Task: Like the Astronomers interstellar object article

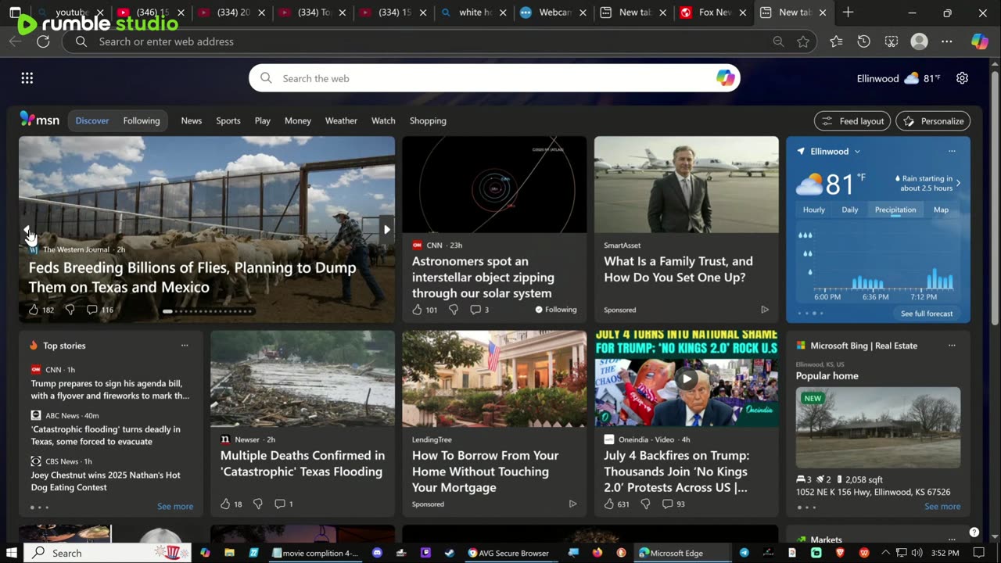Action: 417,310
